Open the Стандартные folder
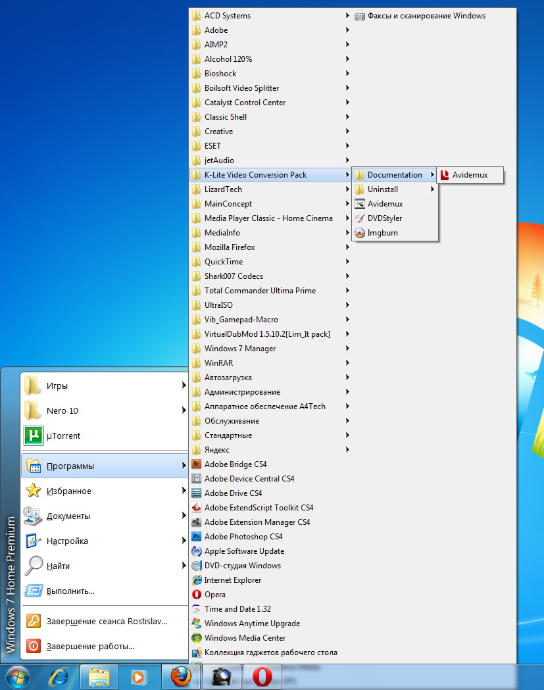The image size is (544, 690). 270,435
